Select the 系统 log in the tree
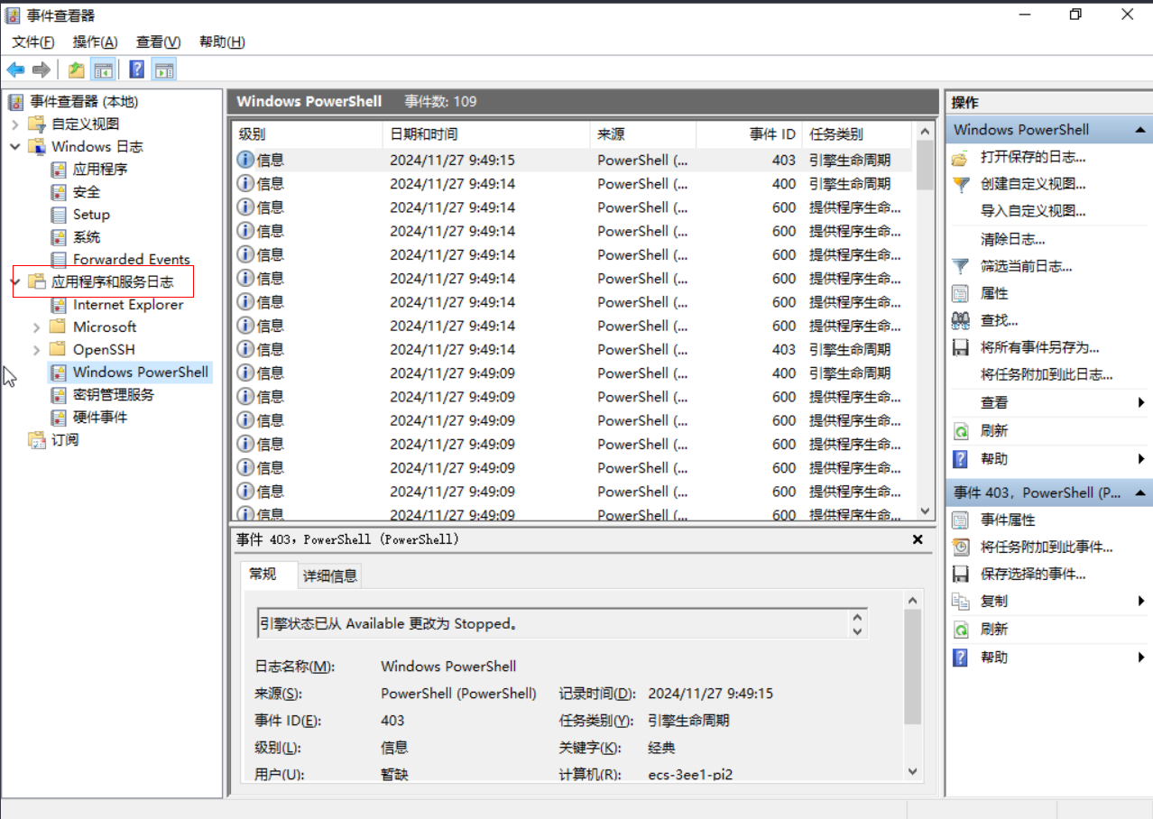This screenshot has height=819, width=1153. point(87,236)
